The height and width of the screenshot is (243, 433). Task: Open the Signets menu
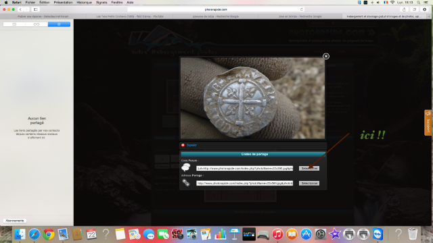click(101, 3)
